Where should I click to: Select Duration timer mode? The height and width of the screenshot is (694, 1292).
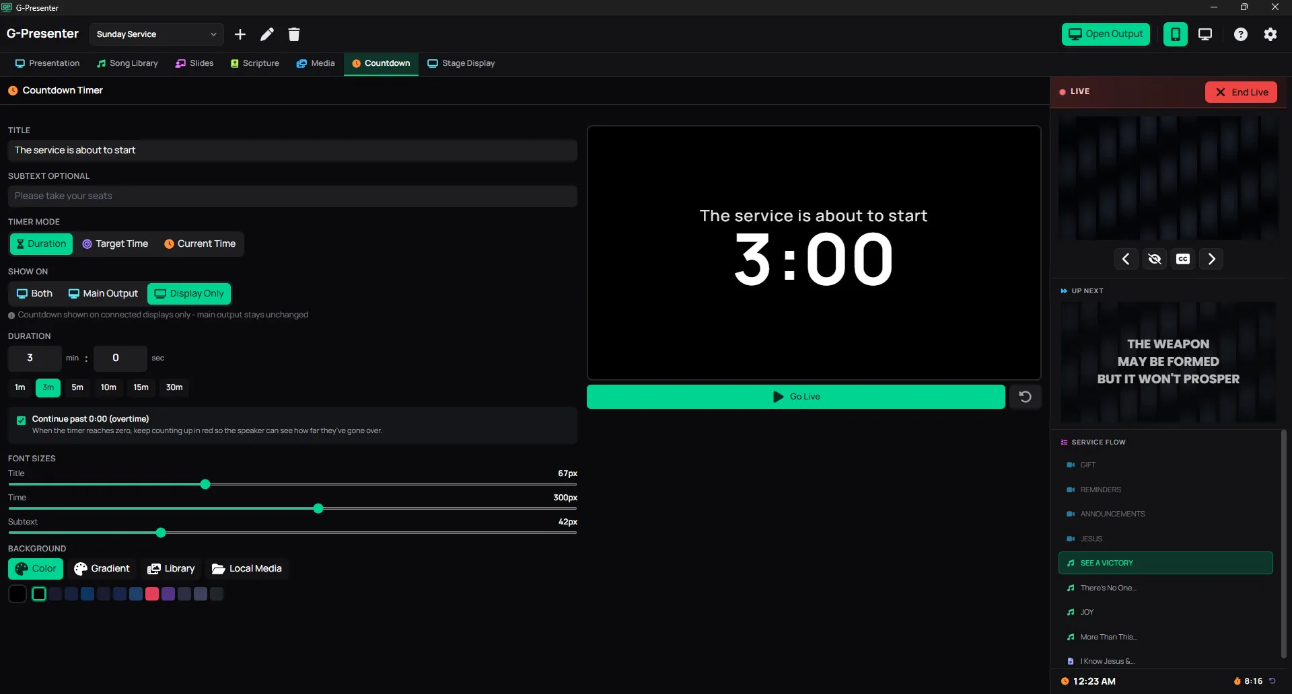41,244
